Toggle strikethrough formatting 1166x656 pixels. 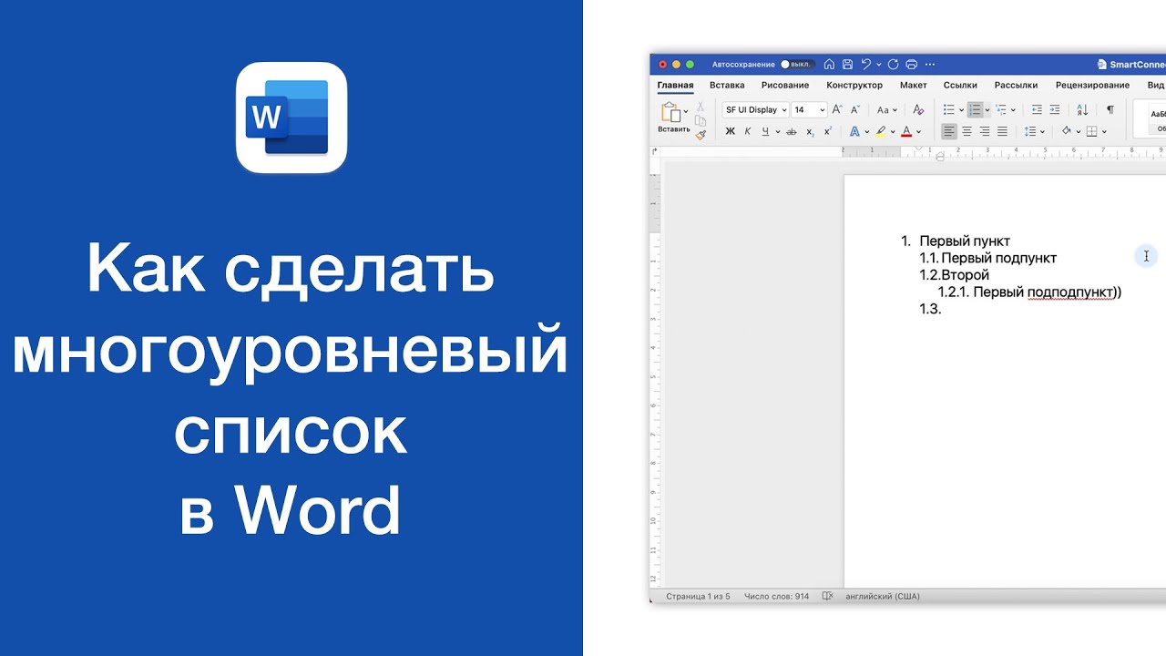[x=791, y=131]
